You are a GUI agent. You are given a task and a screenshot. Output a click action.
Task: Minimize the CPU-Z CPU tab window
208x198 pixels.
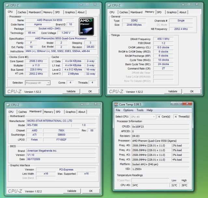click(81, 4)
